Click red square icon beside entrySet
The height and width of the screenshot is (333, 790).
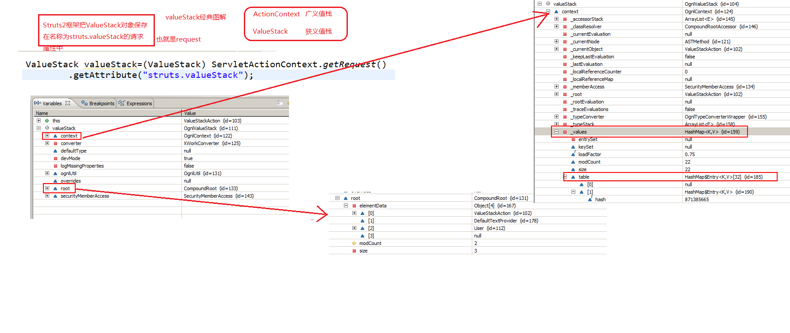(573, 139)
